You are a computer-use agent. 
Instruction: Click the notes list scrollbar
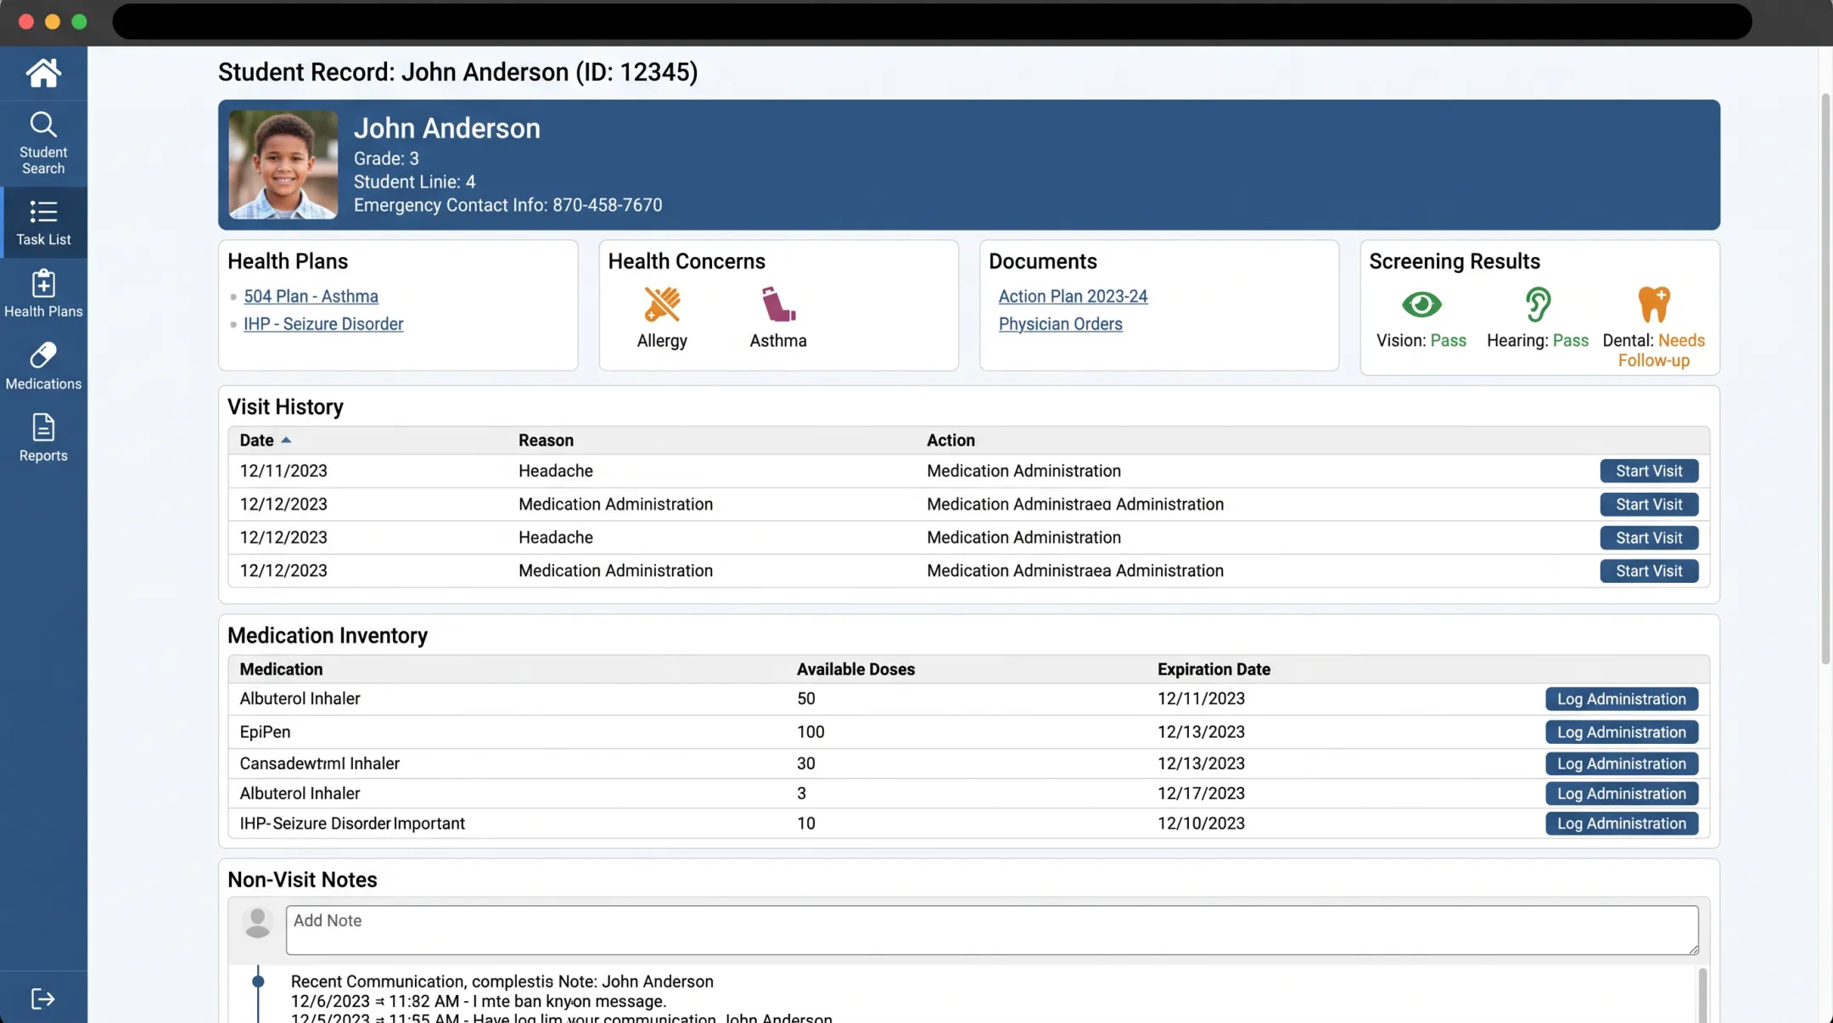click(x=1702, y=994)
